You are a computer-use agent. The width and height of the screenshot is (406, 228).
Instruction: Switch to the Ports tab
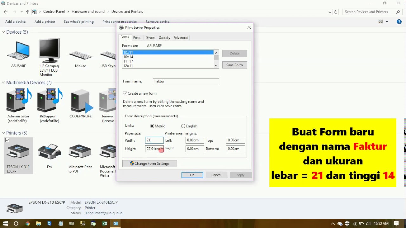coord(137,38)
